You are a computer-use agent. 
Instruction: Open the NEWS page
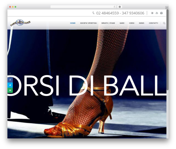(142, 23)
